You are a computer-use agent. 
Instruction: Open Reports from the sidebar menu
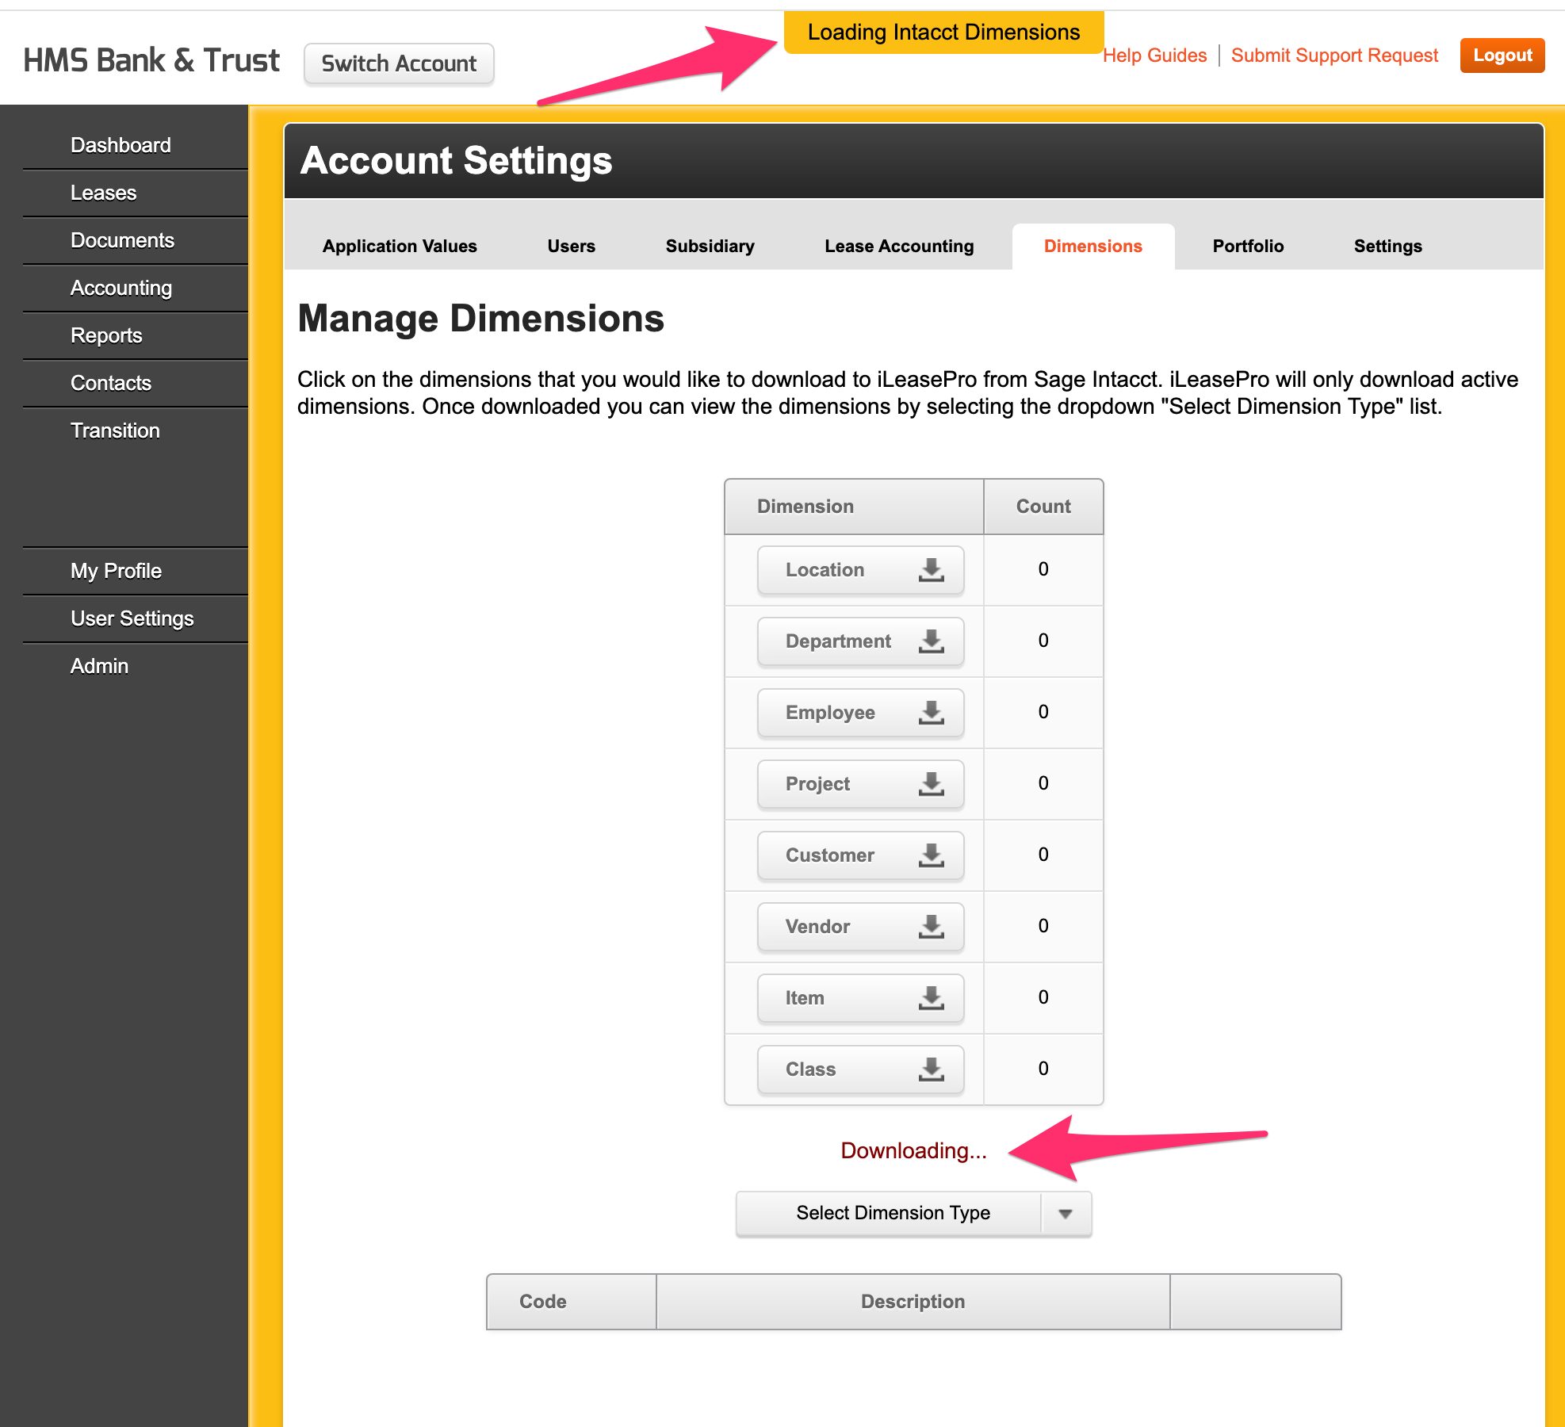[106, 335]
